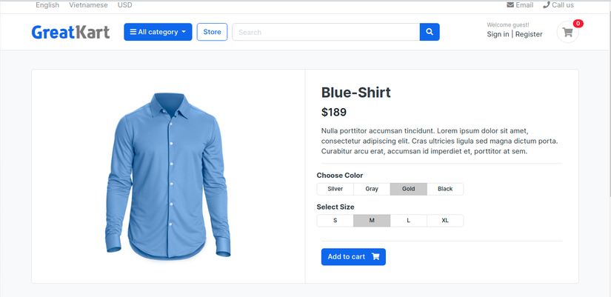Click the $189 price text
611x297 pixels.
pyautogui.click(x=334, y=113)
